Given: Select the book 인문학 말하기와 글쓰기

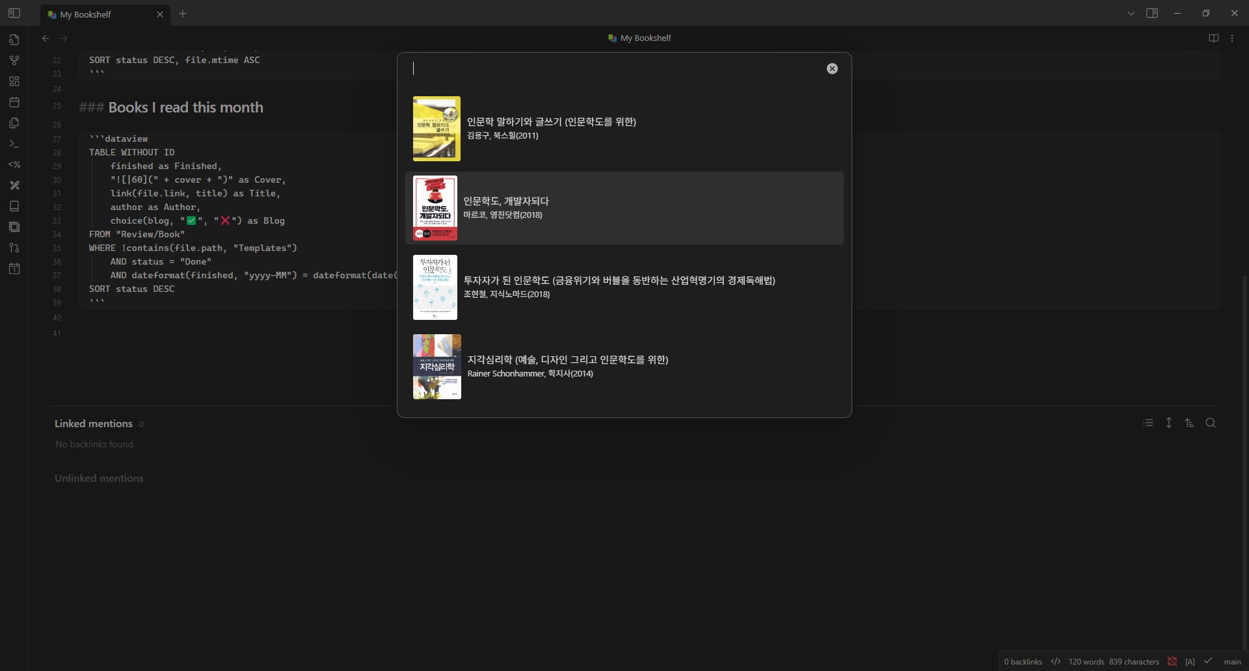Looking at the screenshot, I should click(624, 129).
